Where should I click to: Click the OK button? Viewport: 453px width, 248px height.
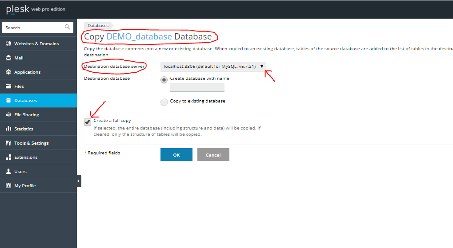(176, 155)
